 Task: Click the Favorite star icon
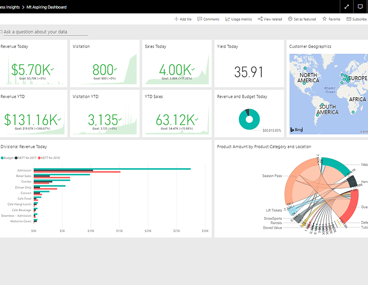point(325,19)
